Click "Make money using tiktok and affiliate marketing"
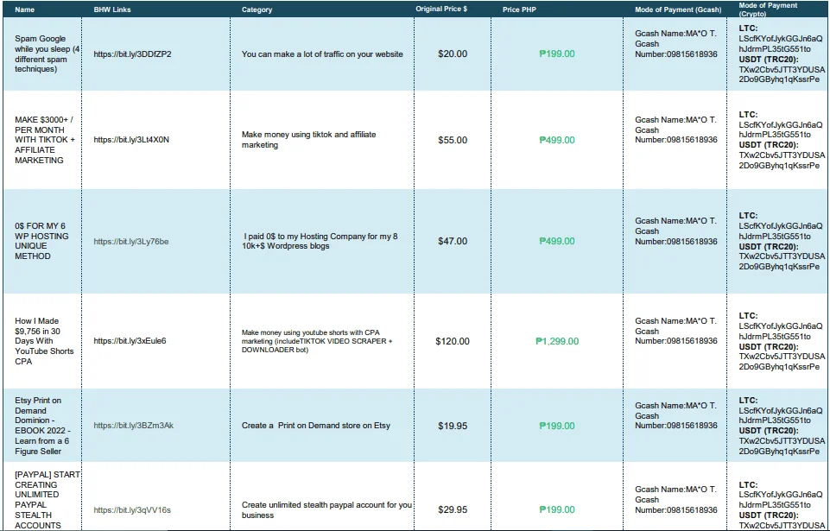Image resolution: width=830 pixels, height=531 pixels. point(308,140)
